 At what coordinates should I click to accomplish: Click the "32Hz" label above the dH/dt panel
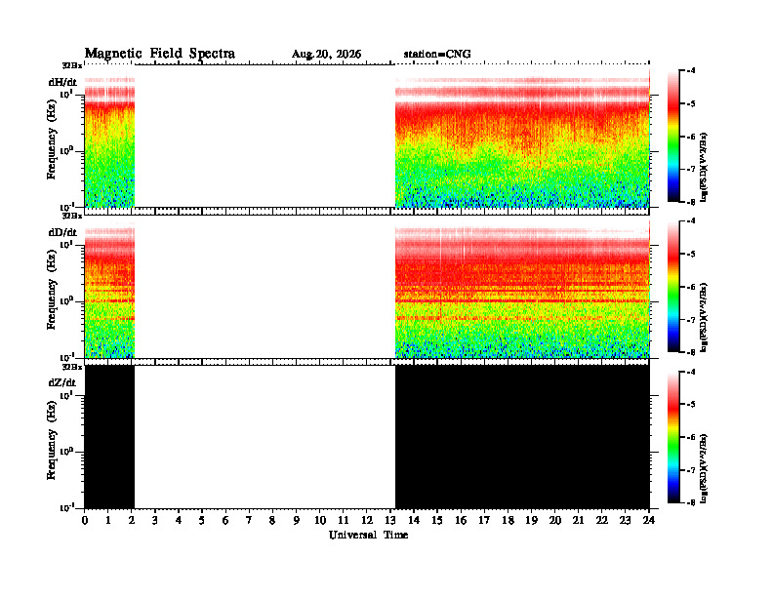point(72,65)
